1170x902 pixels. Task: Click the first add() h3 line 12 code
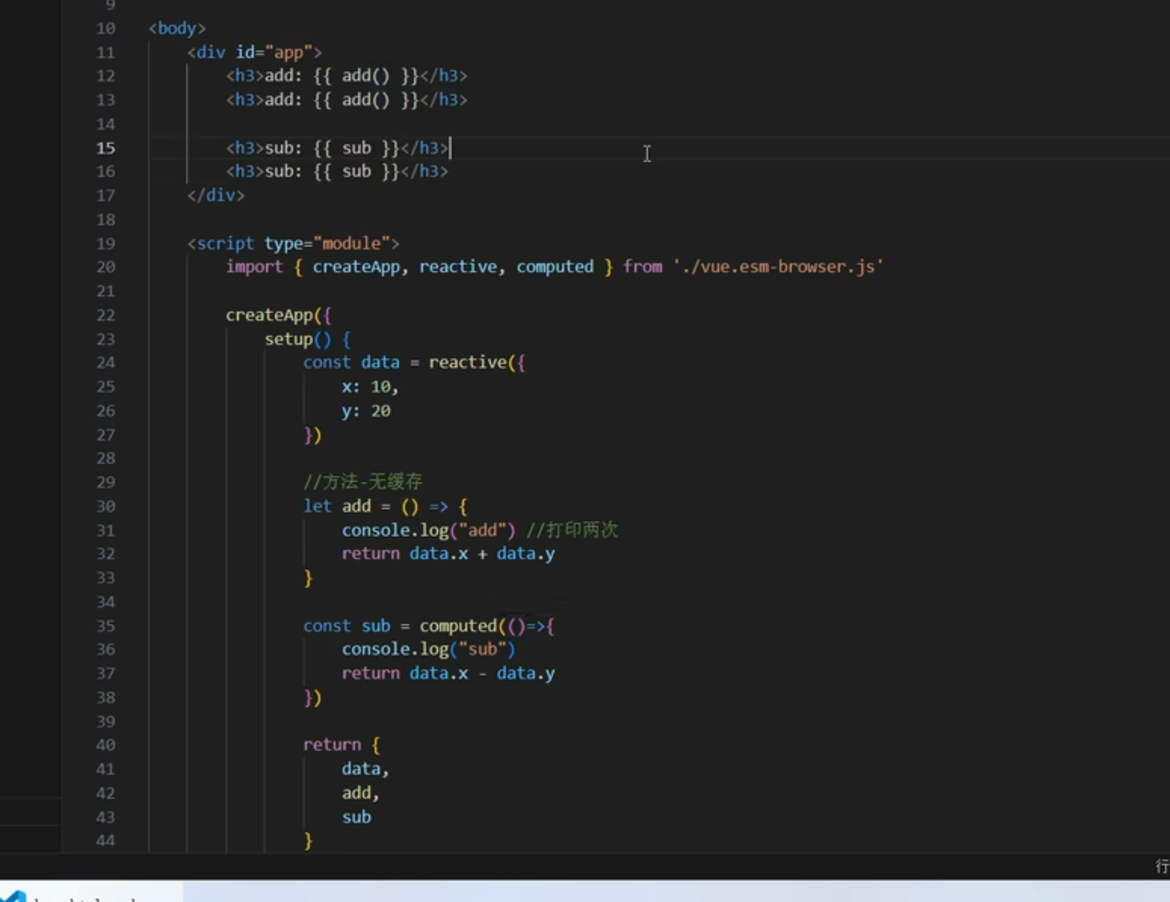[346, 76]
